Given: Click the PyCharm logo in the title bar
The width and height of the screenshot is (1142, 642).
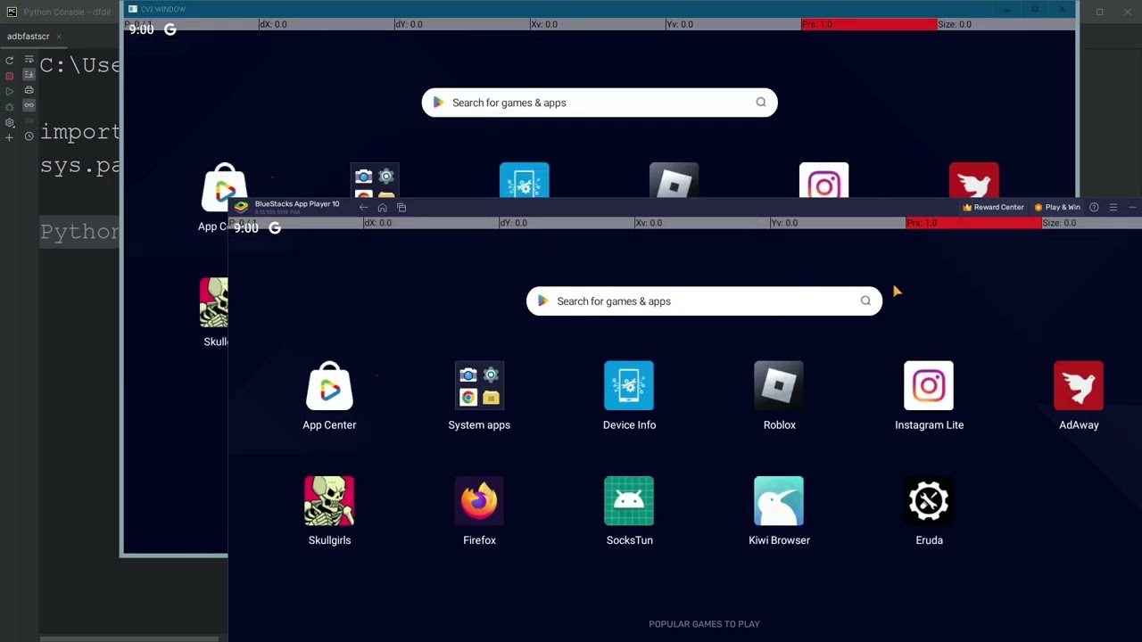Looking at the screenshot, I should click(x=11, y=12).
